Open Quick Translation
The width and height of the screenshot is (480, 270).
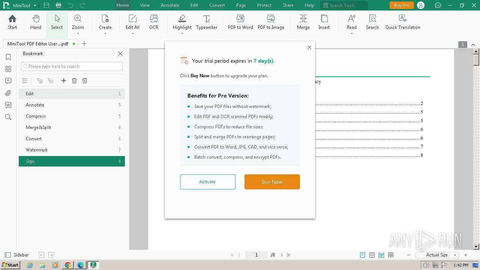(x=403, y=22)
